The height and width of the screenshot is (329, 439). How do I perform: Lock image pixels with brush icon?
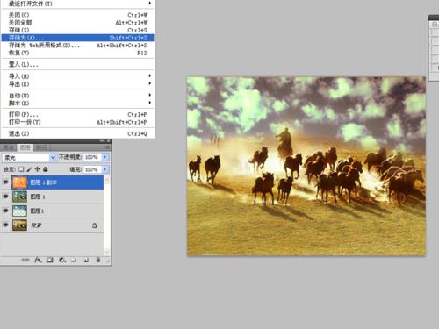click(29, 169)
